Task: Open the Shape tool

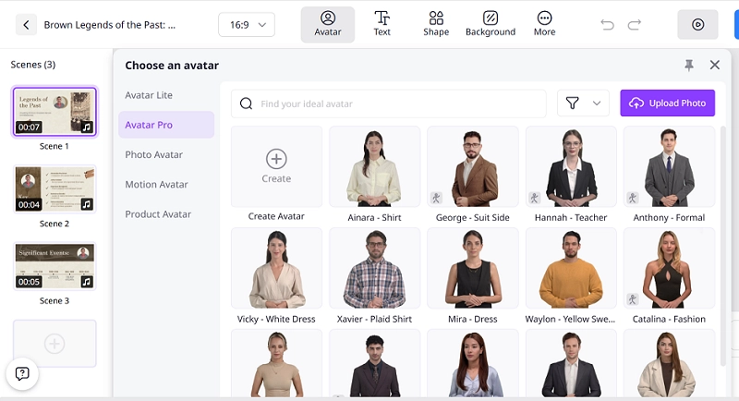Action: (x=436, y=24)
